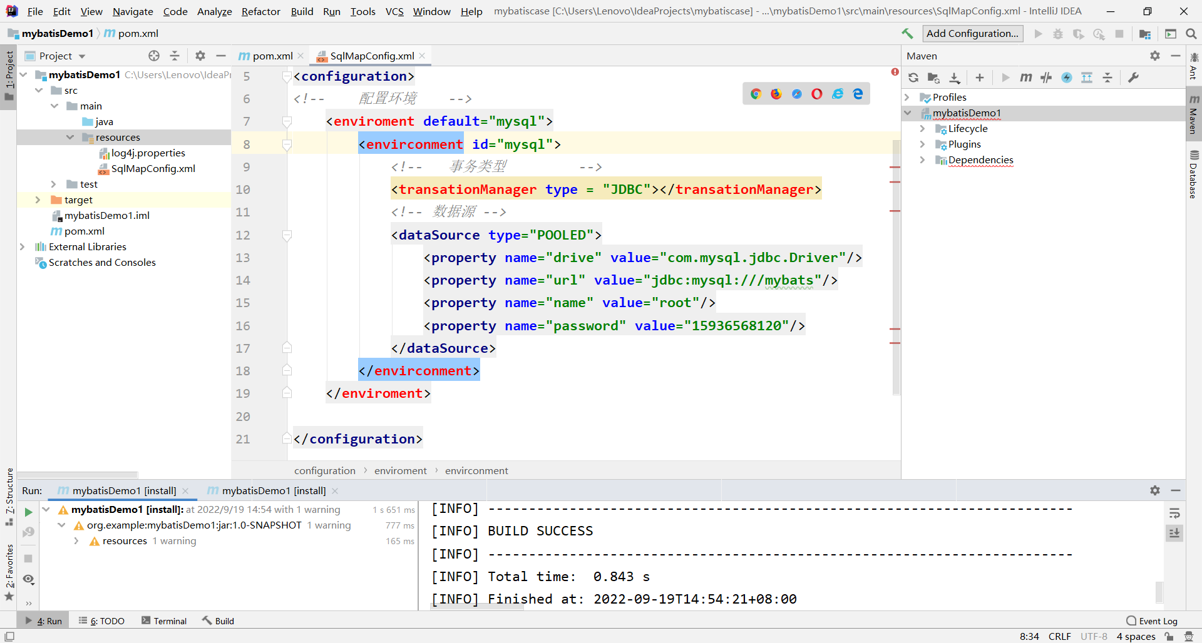Screen dimensions: 1202x643
Task: Expand the test folder node
Action: click(x=54, y=184)
